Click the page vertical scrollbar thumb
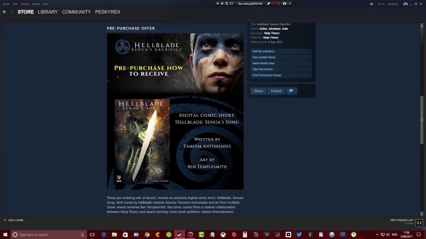426x239 pixels. [x=422, y=120]
